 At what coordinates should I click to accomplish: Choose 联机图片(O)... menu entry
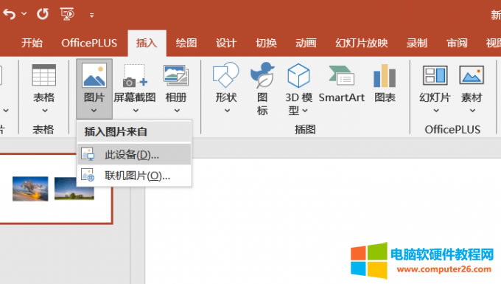coord(134,176)
